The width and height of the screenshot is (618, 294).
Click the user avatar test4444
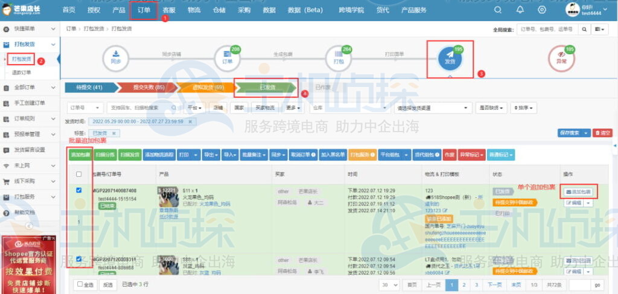(573, 10)
